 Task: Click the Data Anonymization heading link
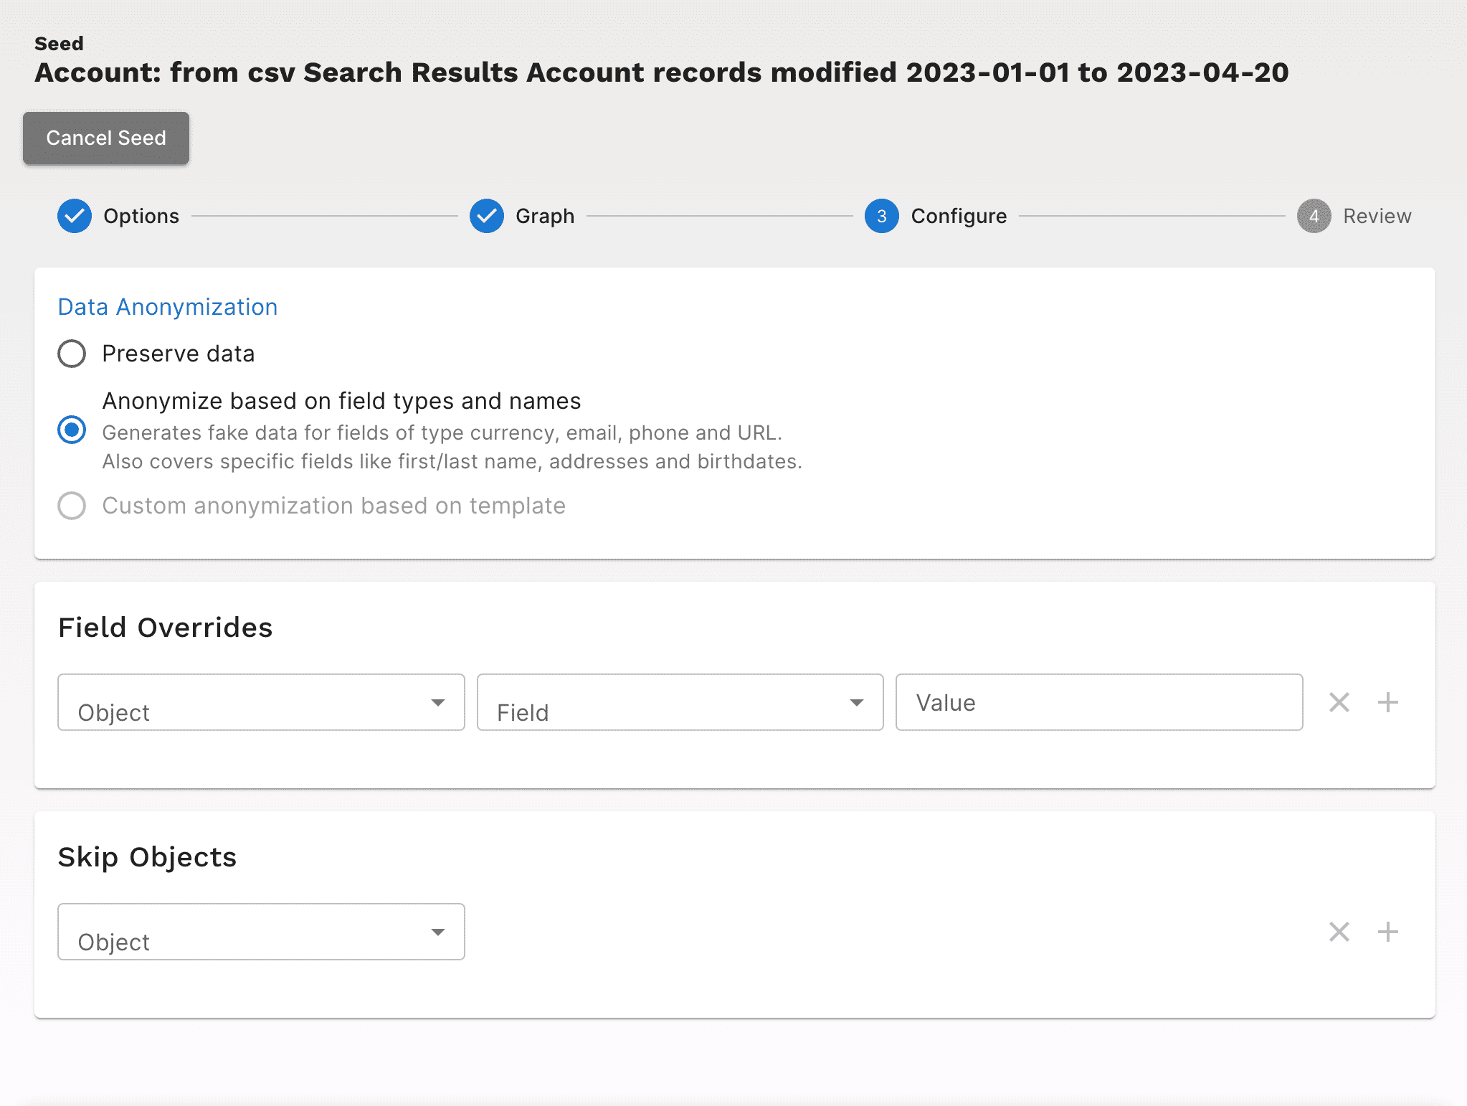pos(167,307)
